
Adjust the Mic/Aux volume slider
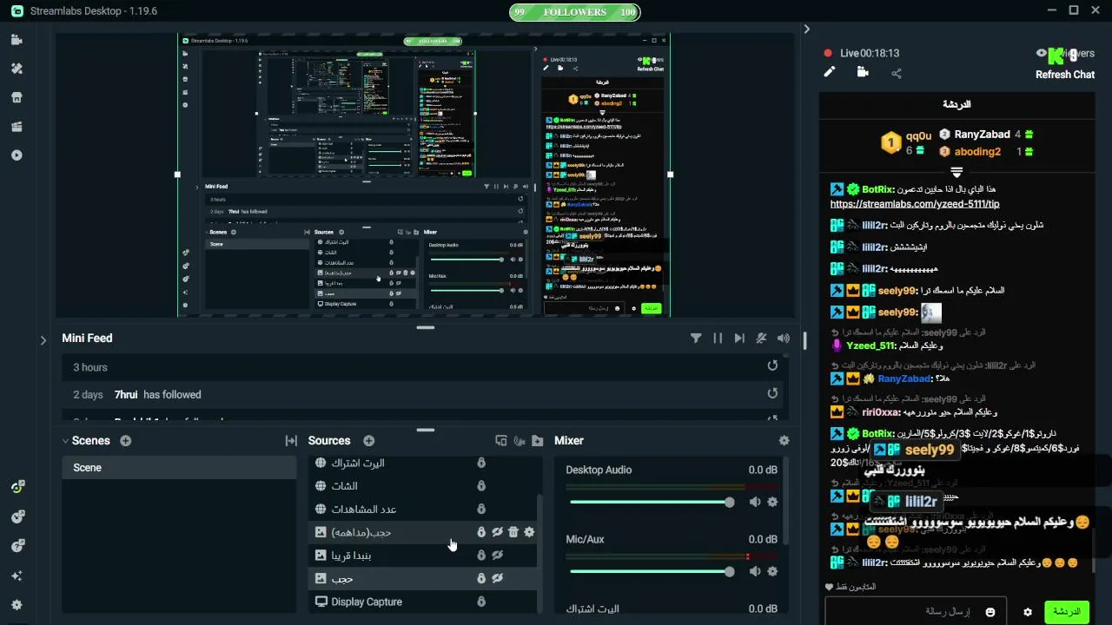pyautogui.click(x=651, y=571)
